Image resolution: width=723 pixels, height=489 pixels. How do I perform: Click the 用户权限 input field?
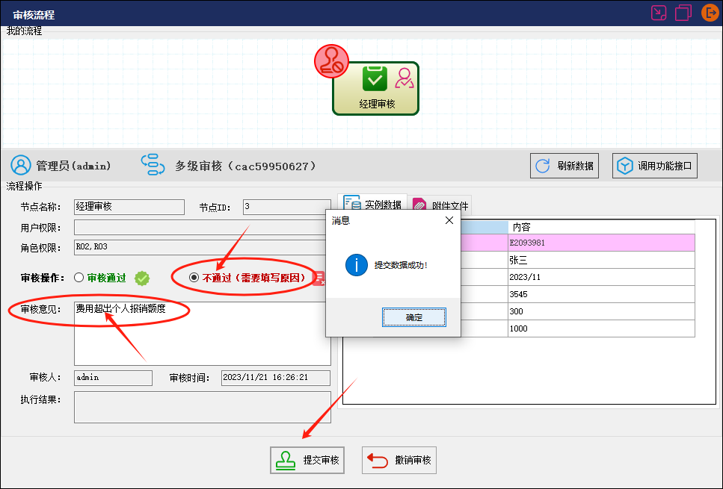click(200, 227)
